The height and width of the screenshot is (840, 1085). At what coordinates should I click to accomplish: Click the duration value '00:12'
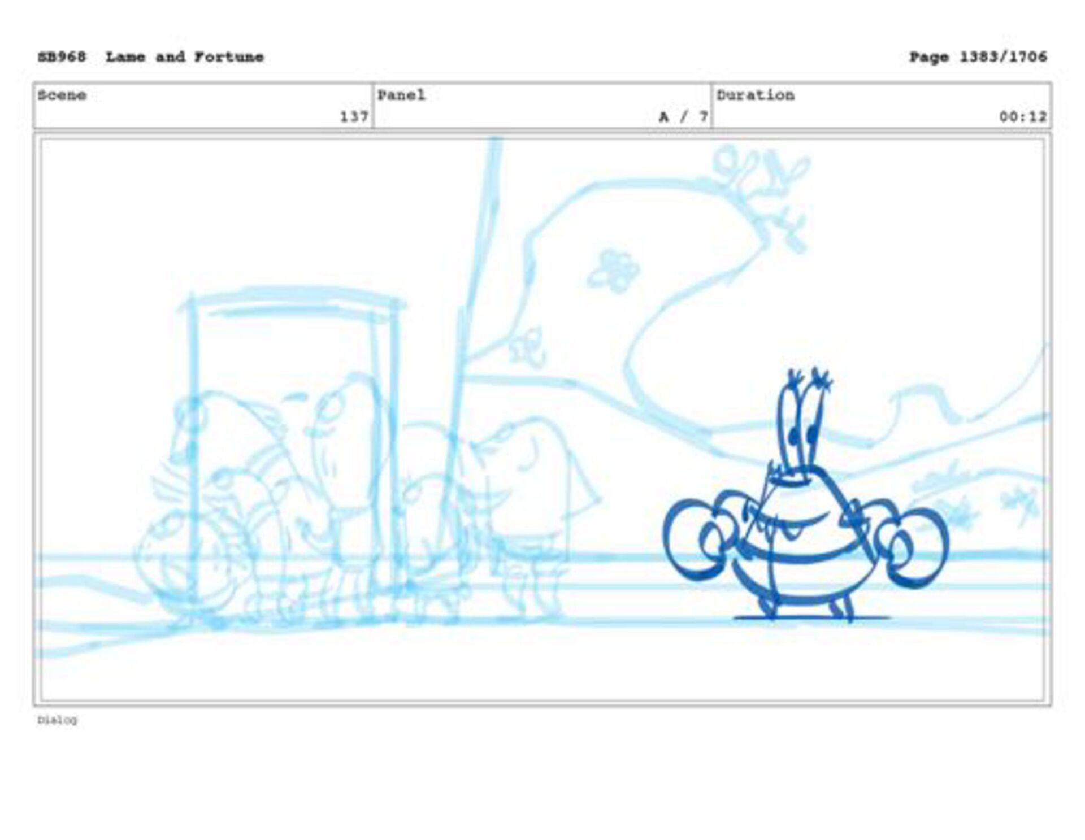pos(1023,117)
